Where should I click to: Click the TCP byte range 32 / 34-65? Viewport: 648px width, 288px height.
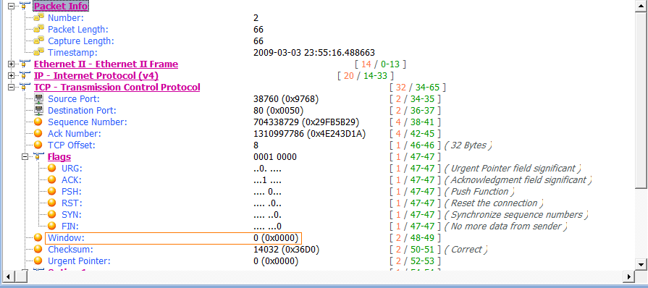pyautogui.click(x=417, y=87)
